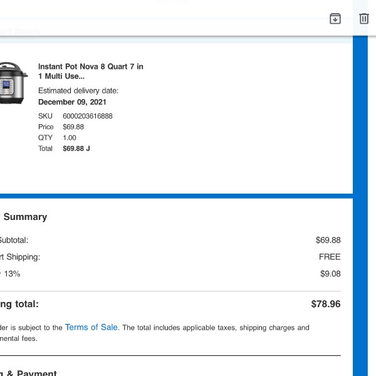Click the summary subtotal amount $69.88
Viewport: 376px width, 376px height.
click(328, 240)
